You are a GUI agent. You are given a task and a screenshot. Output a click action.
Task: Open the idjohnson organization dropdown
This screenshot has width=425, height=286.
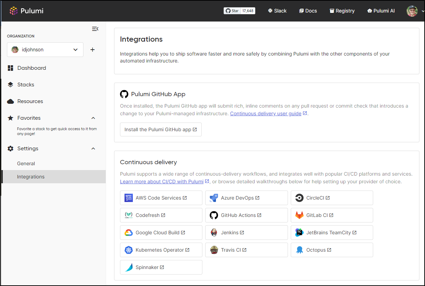[45, 50]
